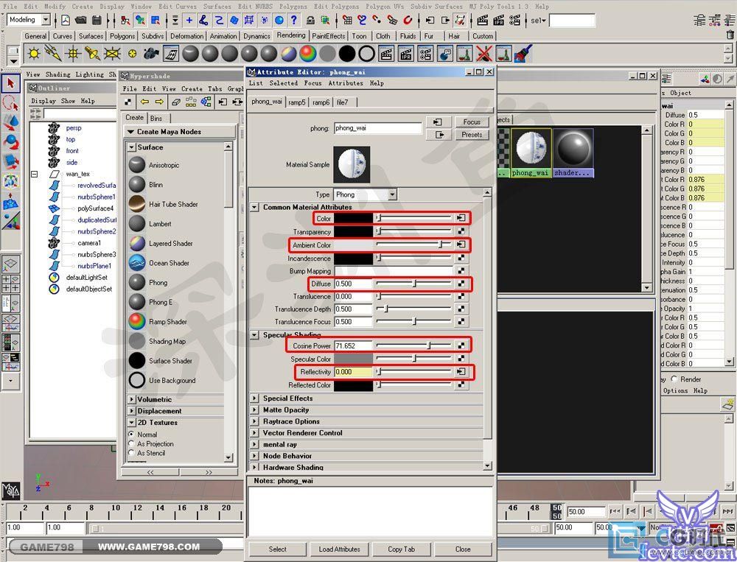Open Polygons menu in main menu bar
This screenshot has width=737, height=562.
coord(293,7)
